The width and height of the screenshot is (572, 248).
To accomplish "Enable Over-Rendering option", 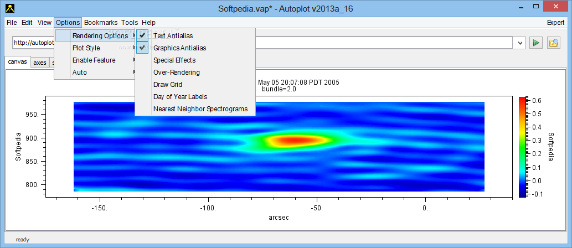I will 195,72.
